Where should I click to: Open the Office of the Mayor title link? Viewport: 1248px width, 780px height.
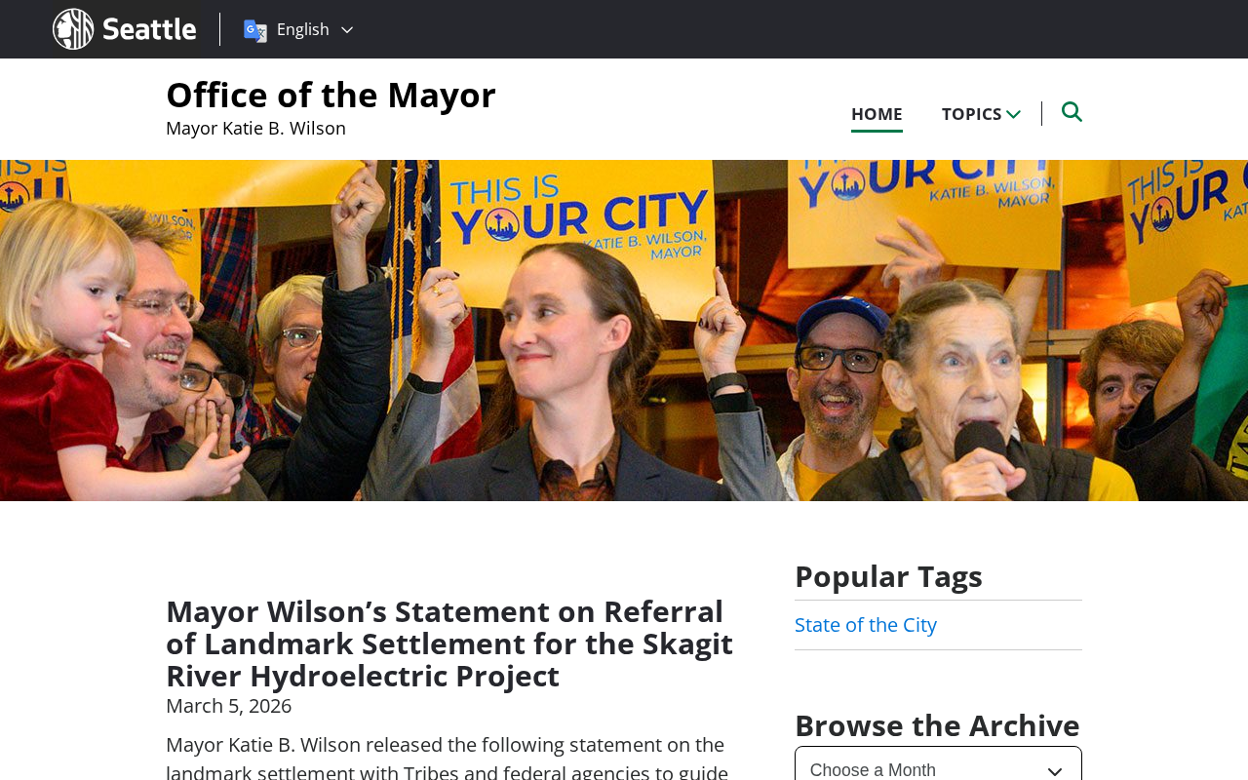tap(331, 95)
